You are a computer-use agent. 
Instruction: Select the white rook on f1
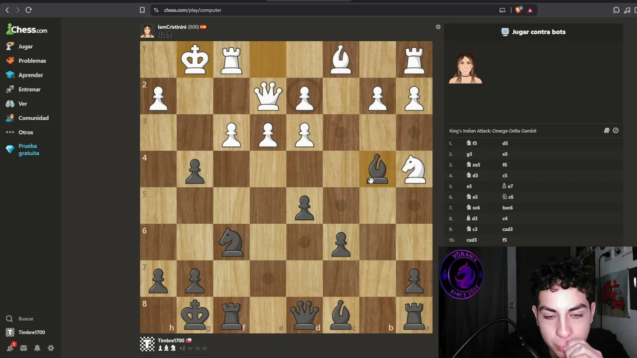click(x=231, y=60)
